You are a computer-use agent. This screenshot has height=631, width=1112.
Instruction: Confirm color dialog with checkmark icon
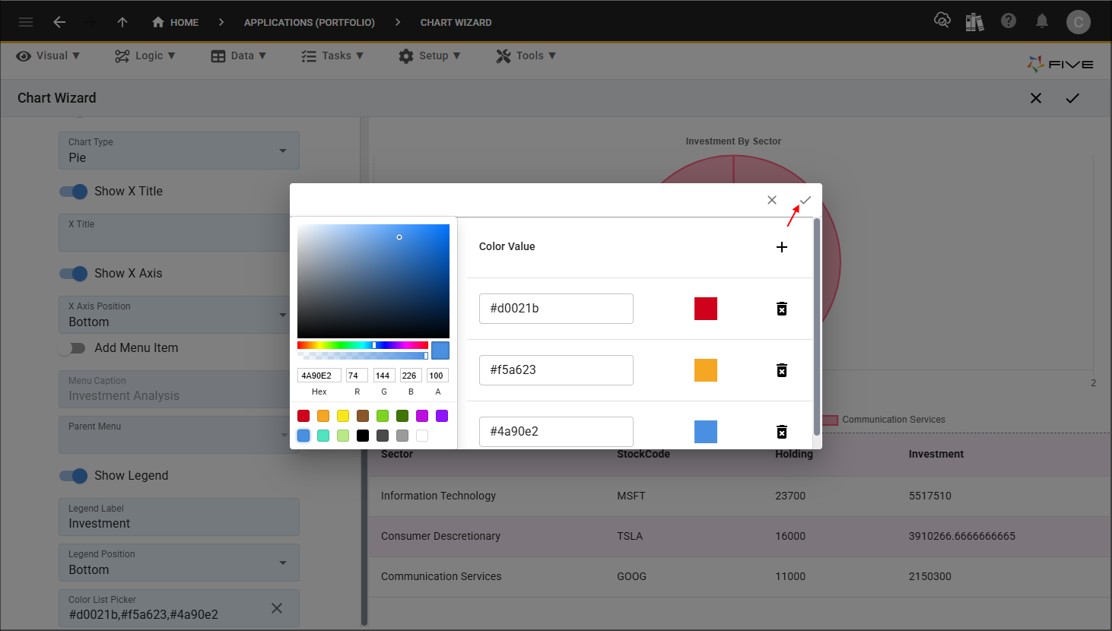tap(805, 200)
